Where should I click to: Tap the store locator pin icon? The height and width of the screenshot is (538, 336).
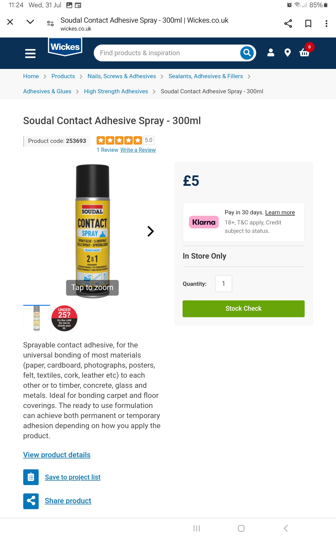[x=287, y=53]
